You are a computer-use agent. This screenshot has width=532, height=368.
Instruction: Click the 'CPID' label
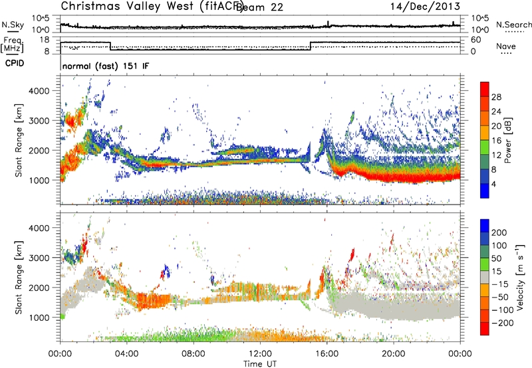point(15,63)
